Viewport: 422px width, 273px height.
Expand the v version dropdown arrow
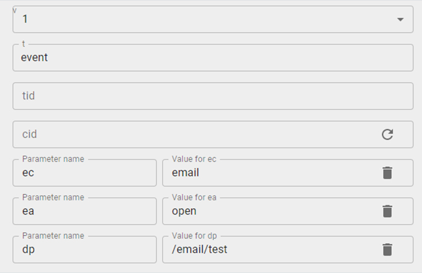[x=401, y=19]
